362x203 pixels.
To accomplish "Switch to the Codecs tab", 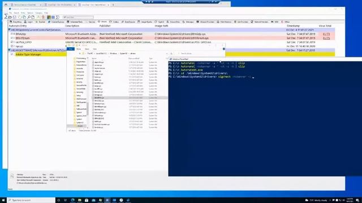I will click(x=114, y=22).
